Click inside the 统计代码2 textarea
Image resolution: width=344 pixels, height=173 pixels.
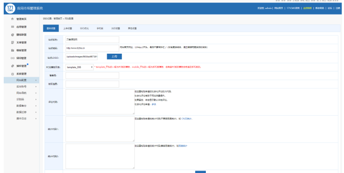(100, 156)
